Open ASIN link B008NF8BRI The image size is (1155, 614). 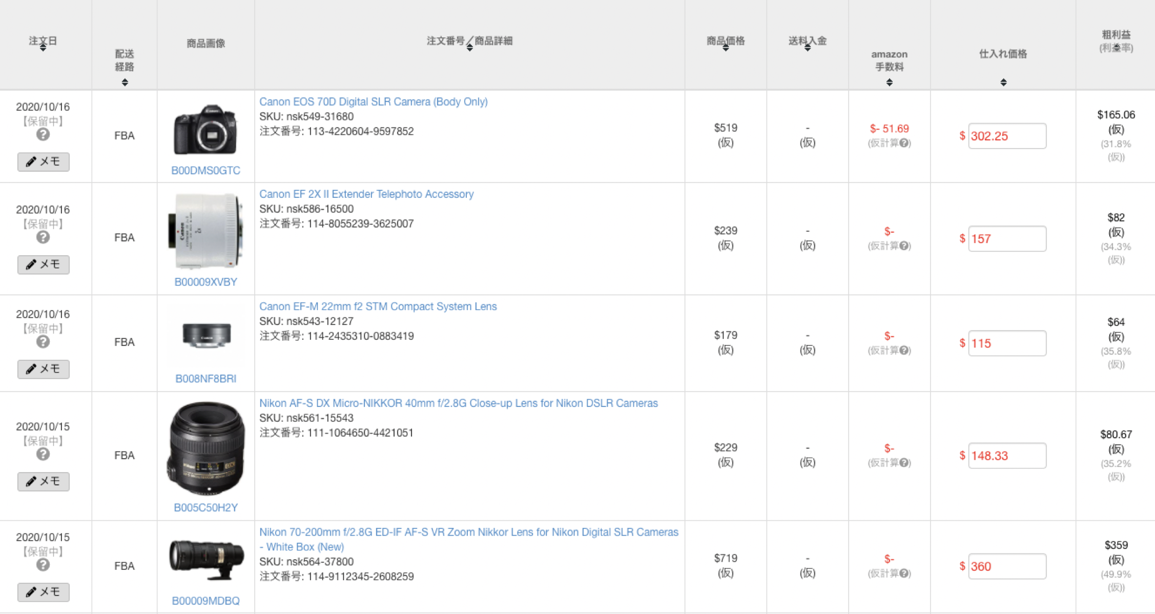(x=205, y=379)
